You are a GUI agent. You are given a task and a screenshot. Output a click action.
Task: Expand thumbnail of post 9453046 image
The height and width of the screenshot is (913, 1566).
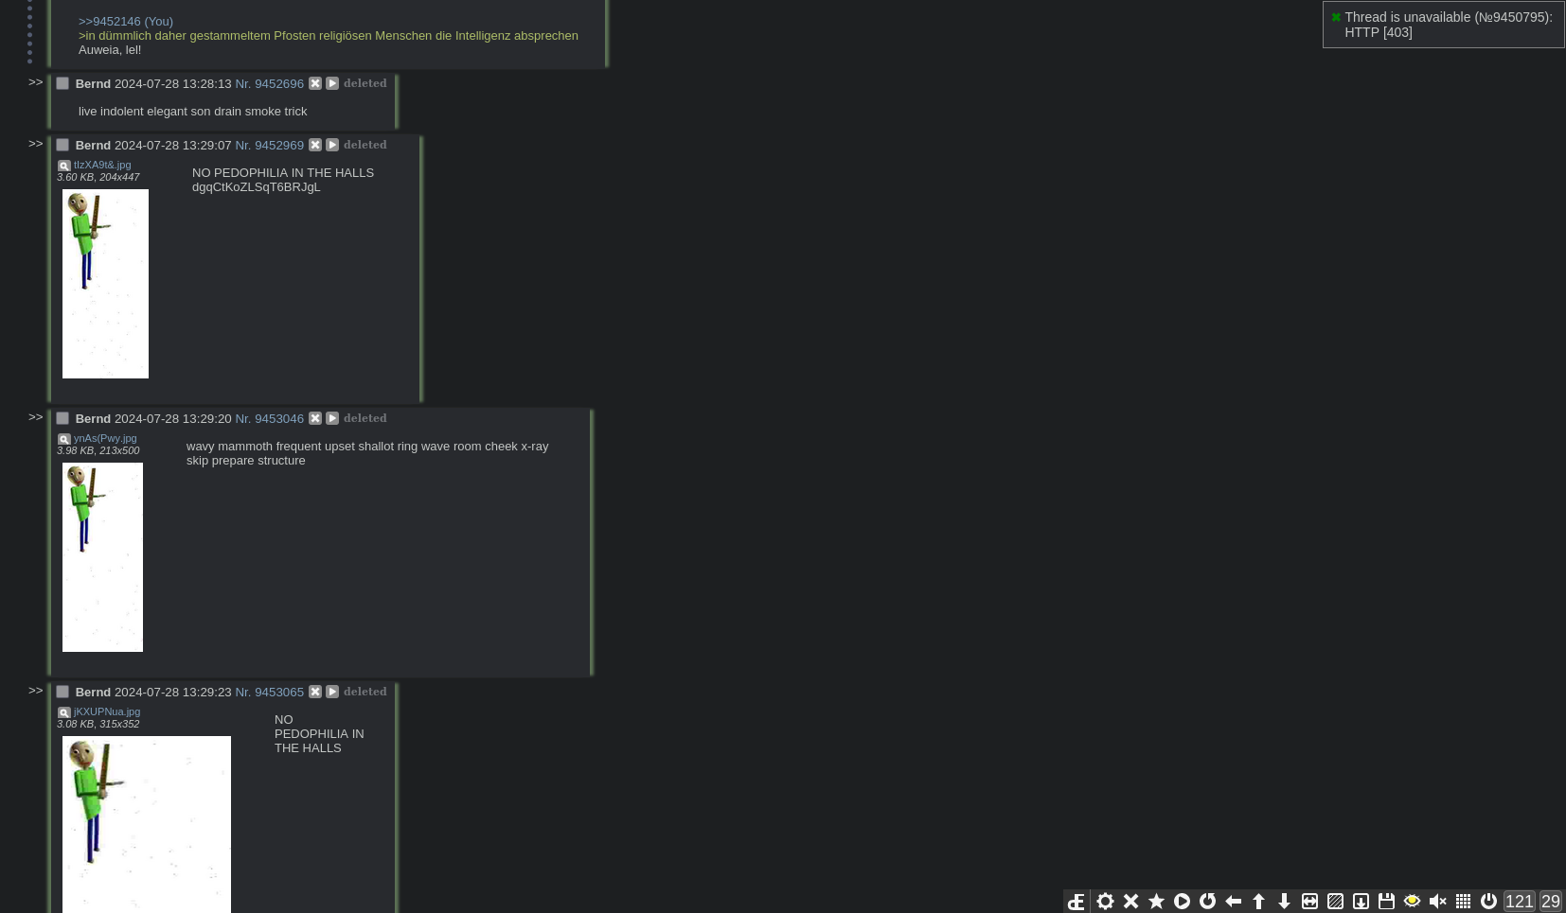click(102, 557)
